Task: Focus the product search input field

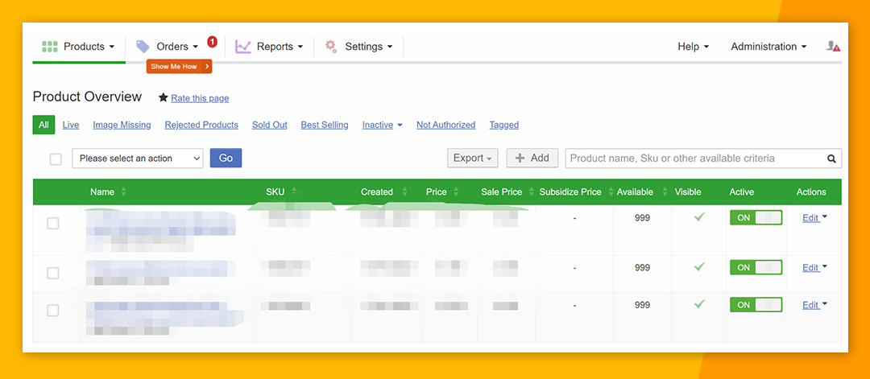Action: [693, 159]
